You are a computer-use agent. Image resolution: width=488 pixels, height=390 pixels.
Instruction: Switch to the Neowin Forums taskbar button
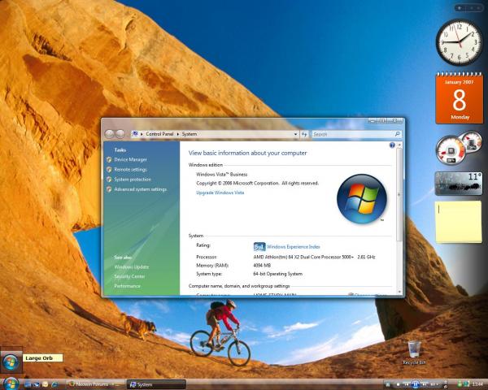point(94,384)
